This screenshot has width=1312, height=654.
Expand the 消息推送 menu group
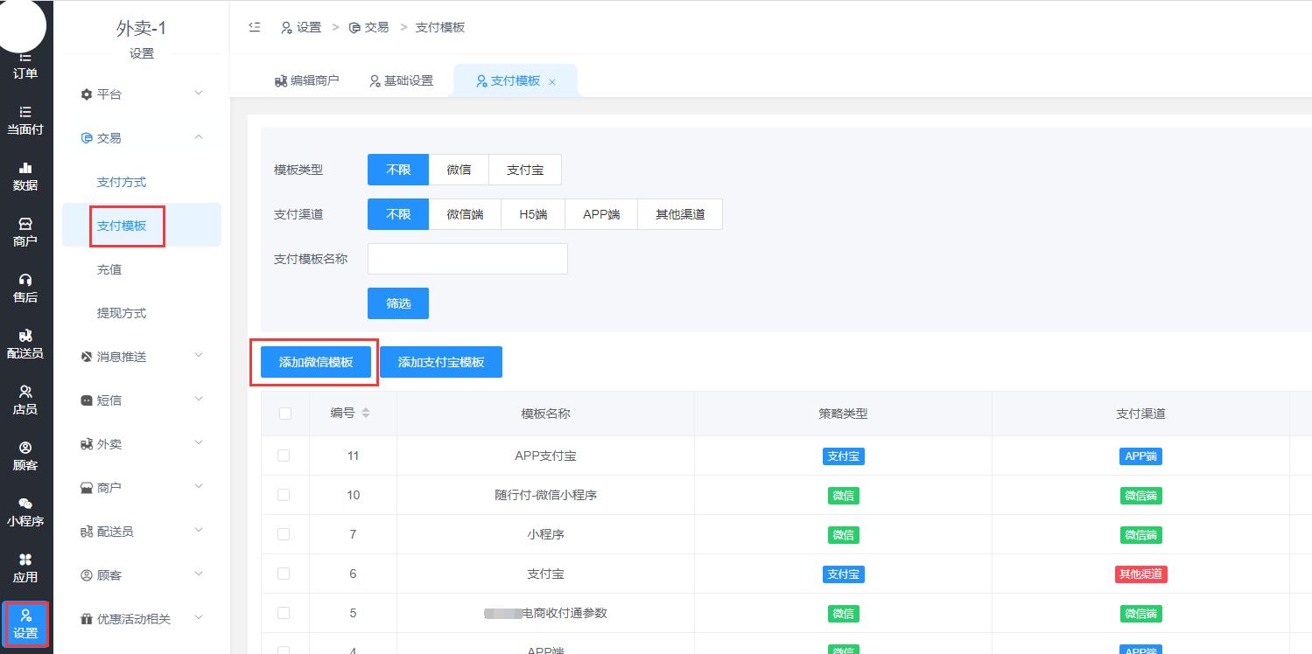pyautogui.click(x=142, y=356)
